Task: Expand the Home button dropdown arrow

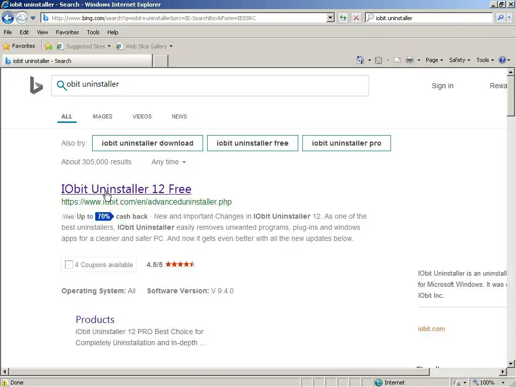Action: (x=369, y=60)
